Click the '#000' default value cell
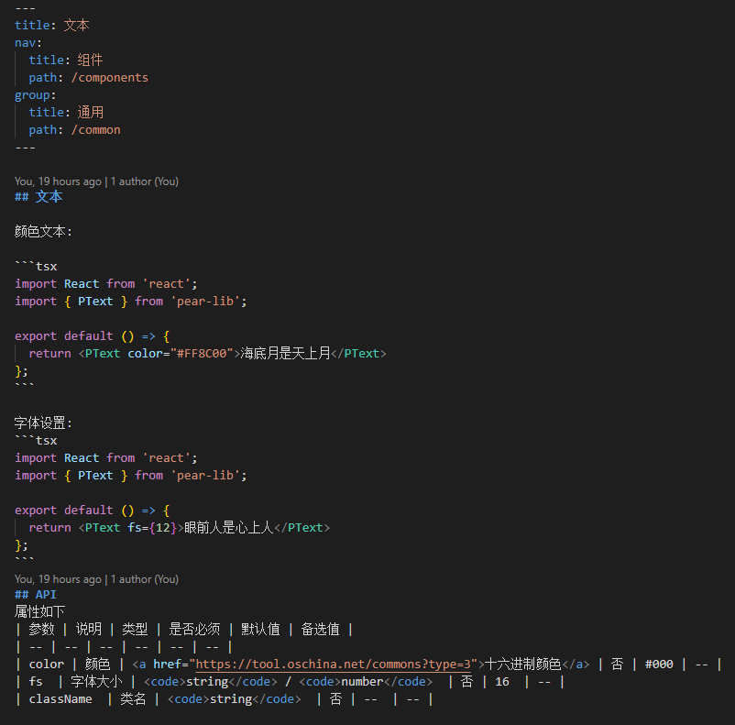The image size is (735, 725). (659, 664)
